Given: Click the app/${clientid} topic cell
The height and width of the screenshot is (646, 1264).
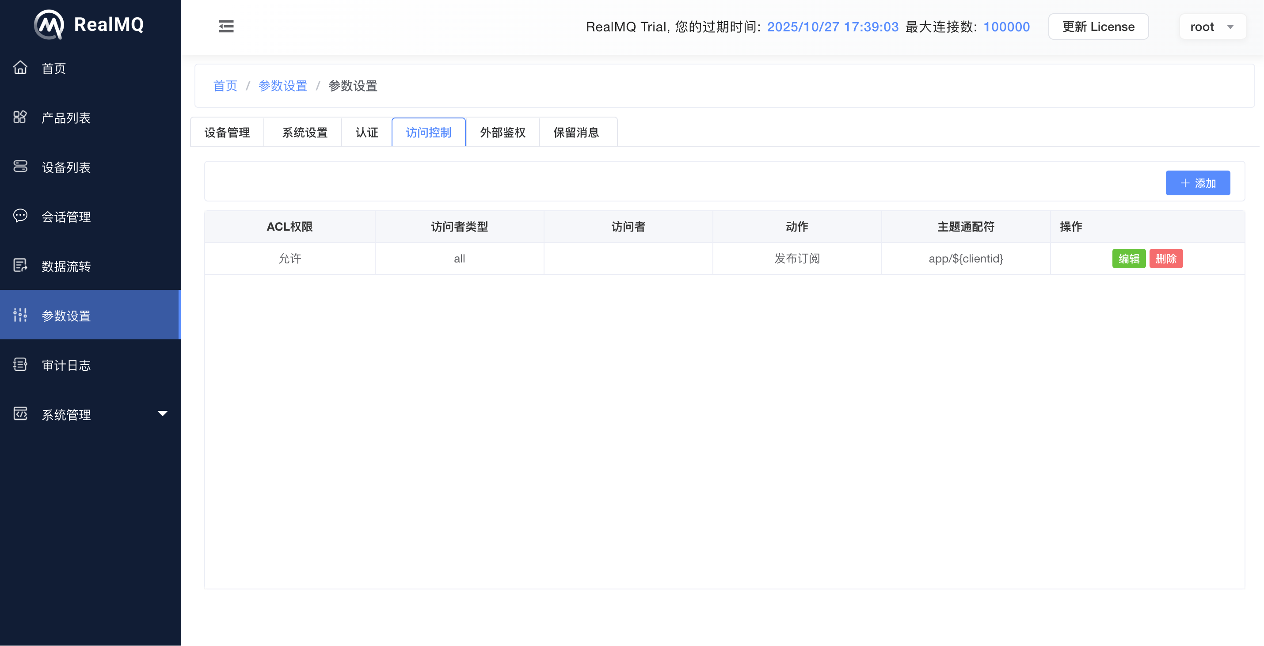Looking at the screenshot, I should [x=966, y=258].
